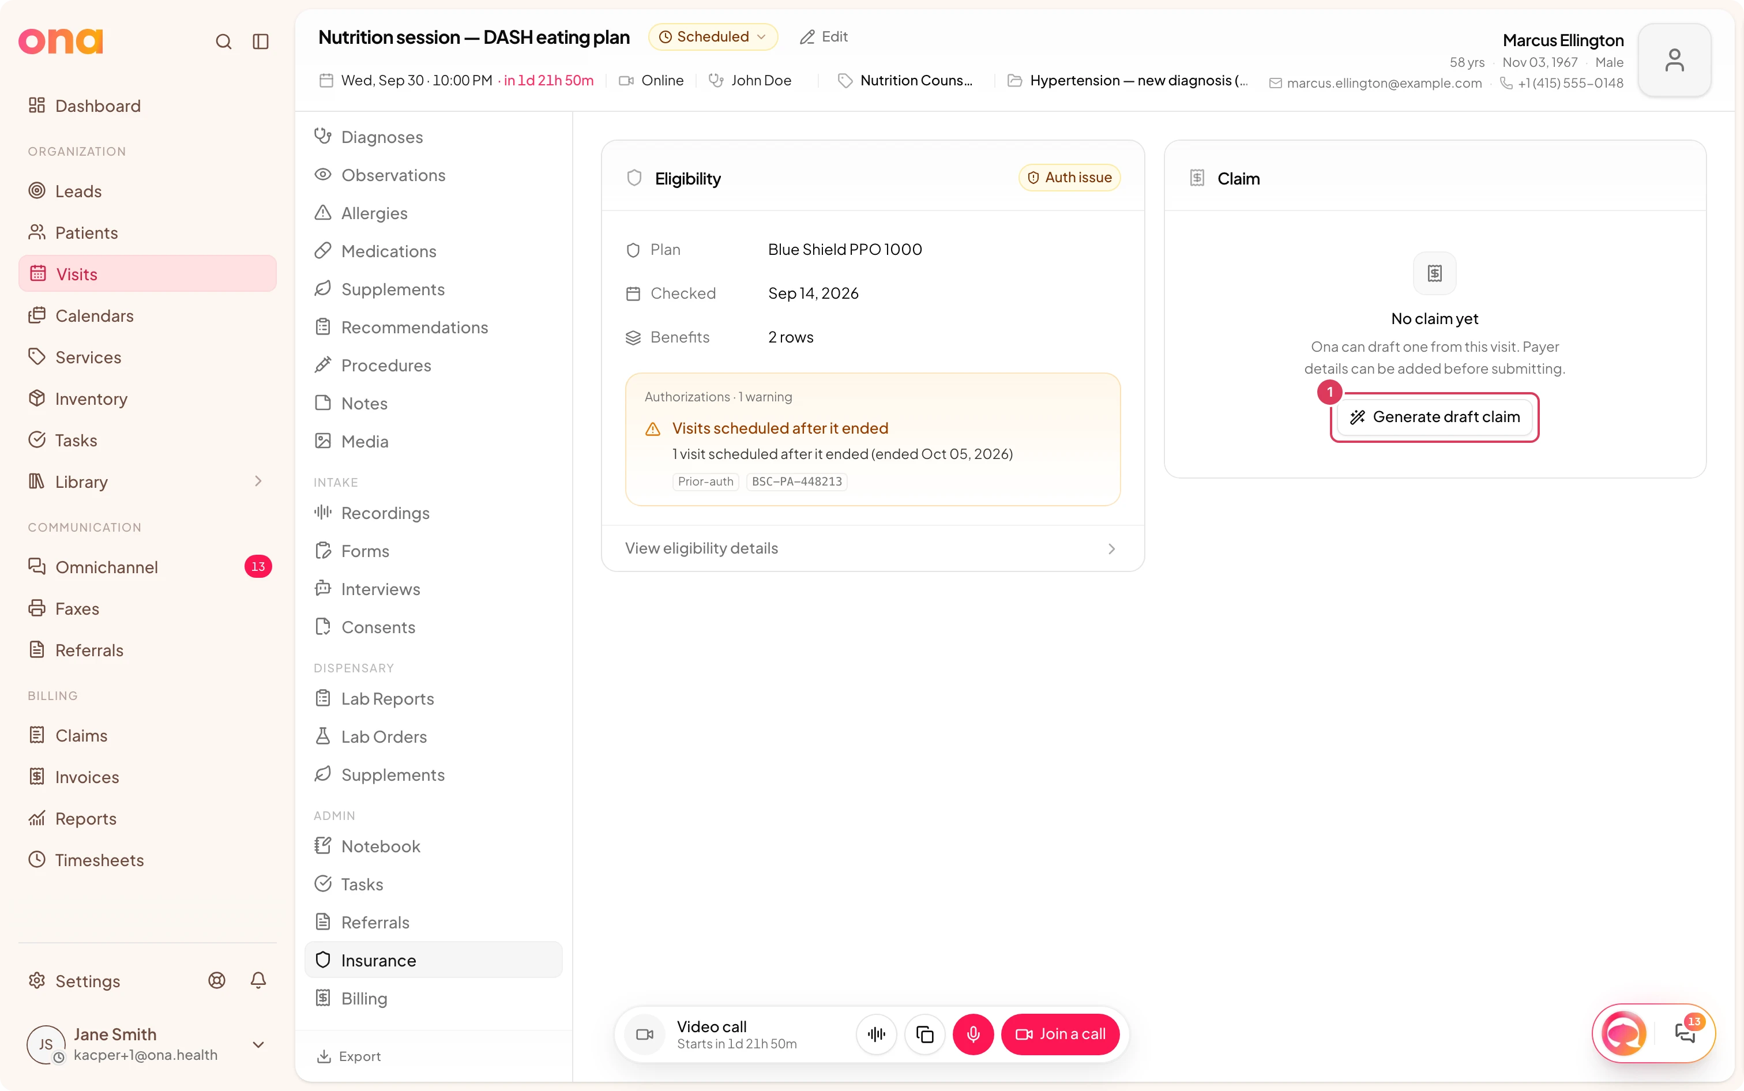Open chat messages icon with 13 badge
The image size is (1744, 1091).
coord(1685,1033)
